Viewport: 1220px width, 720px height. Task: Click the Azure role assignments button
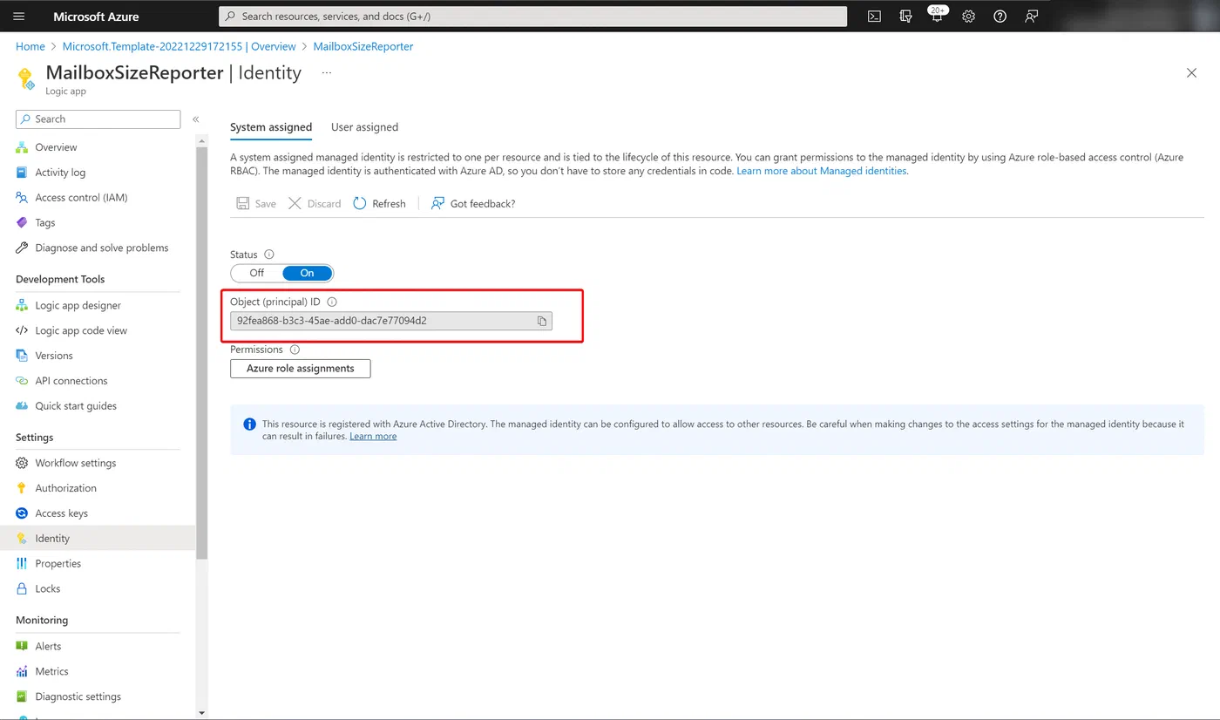pos(301,369)
